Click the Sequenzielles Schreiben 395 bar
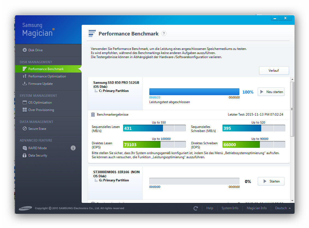 pos(254,128)
